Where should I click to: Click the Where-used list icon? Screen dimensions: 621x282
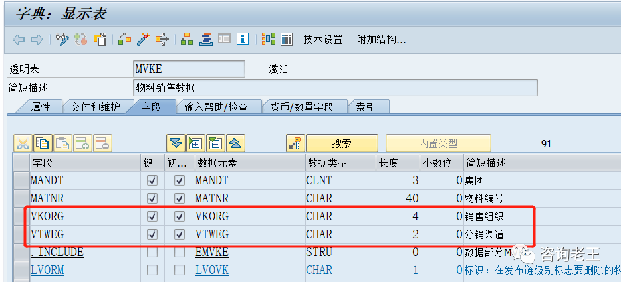coord(162,39)
